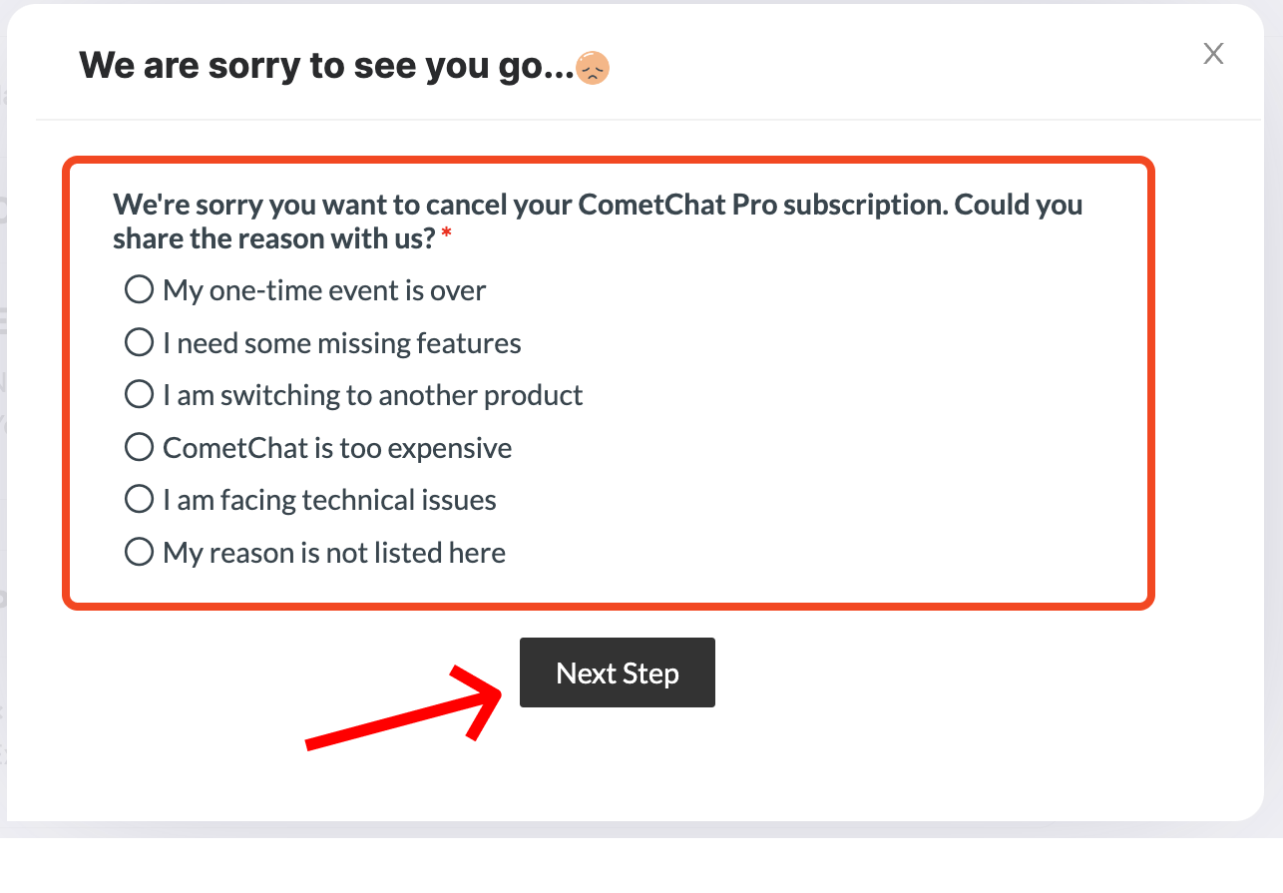Choose the "My reason is not listed here" radio button

[139, 552]
